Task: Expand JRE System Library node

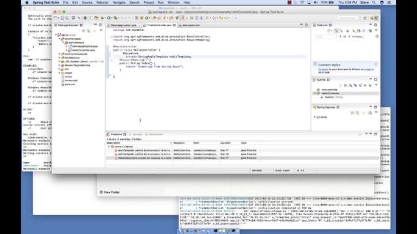Action: (x=59, y=61)
